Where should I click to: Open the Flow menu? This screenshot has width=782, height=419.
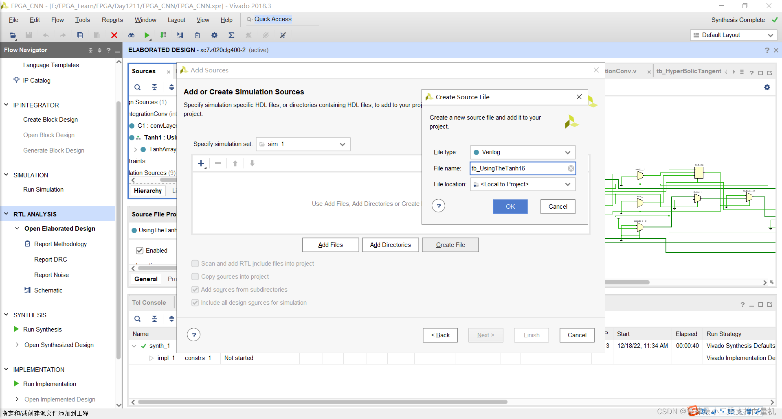click(57, 20)
